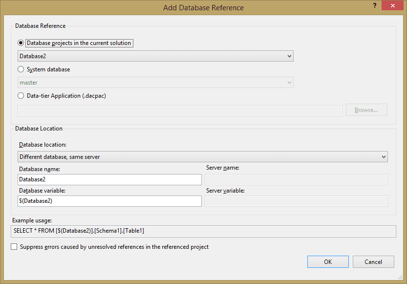Click the Browse button for dacpac file

click(x=366, y=109)
